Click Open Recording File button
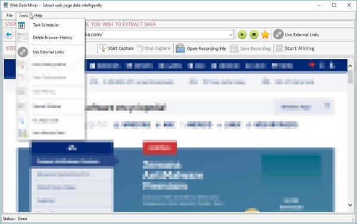The image size is (357, 224). pos(201,49)
